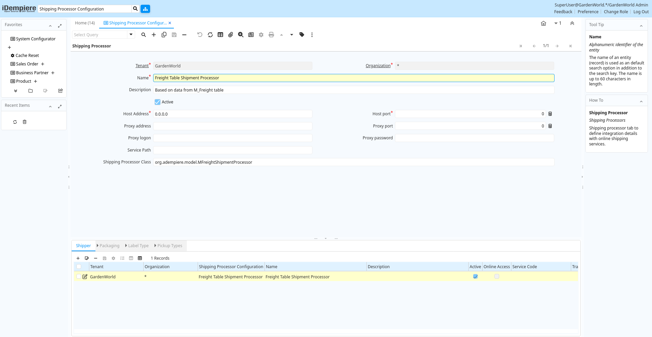Click the Copy Record icon
Viewport: 652px width, 337px height.
click(x=164, y=35)
